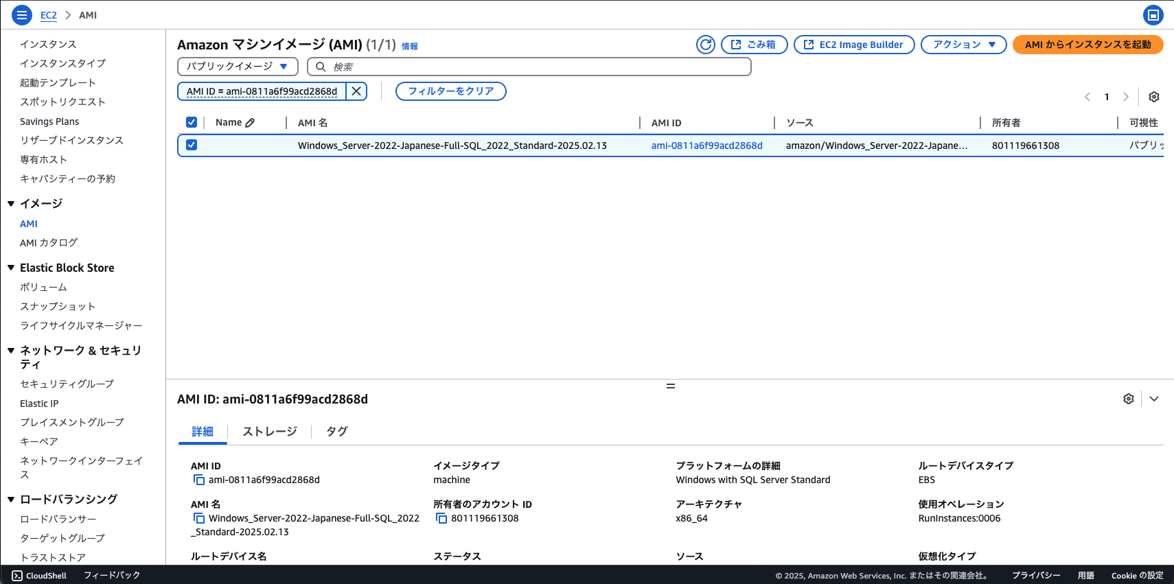Open プレイスメントグループ in sidebar
This screenshot has width=1174, height=584.
[x=72, y=422]
